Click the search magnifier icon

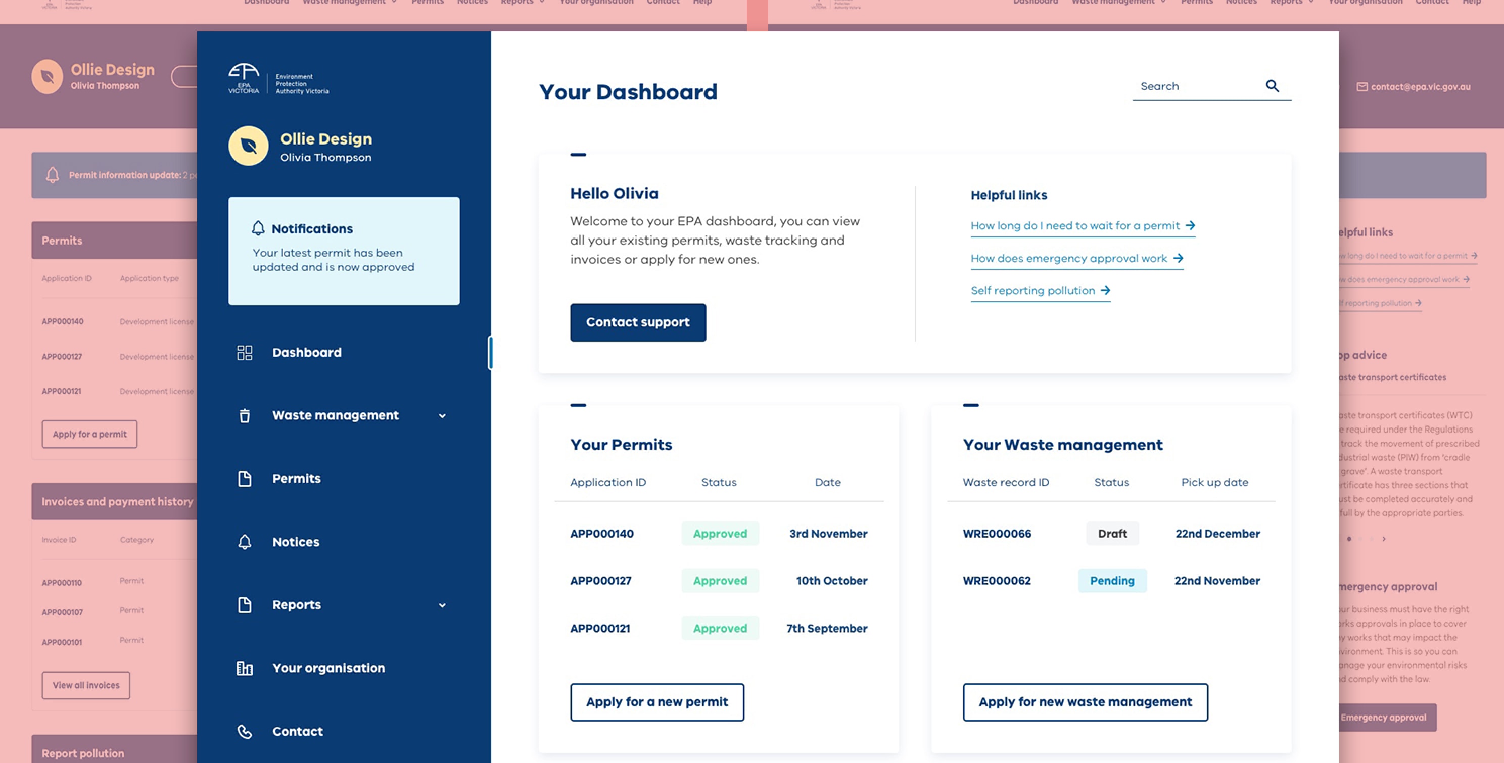pos(1272,86)
